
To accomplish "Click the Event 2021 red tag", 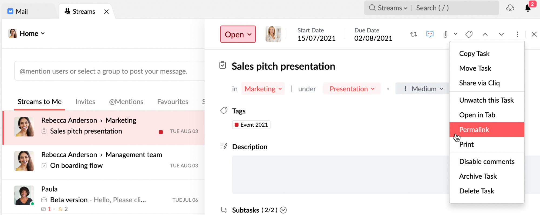I will click(x=251, y=125).
